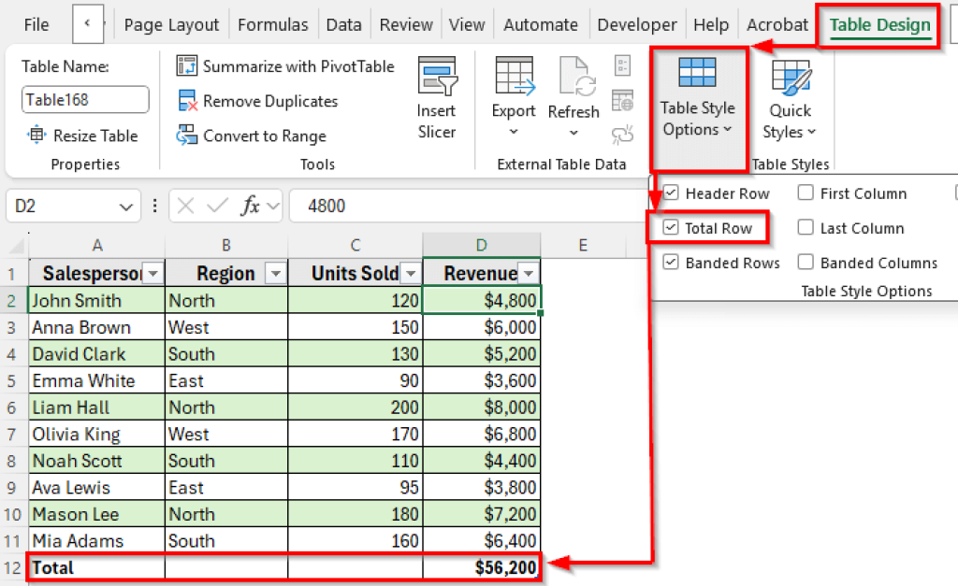Open the Quick Styles gallery
The height and width of the screenshot is (586, 958).
(791, 79)
